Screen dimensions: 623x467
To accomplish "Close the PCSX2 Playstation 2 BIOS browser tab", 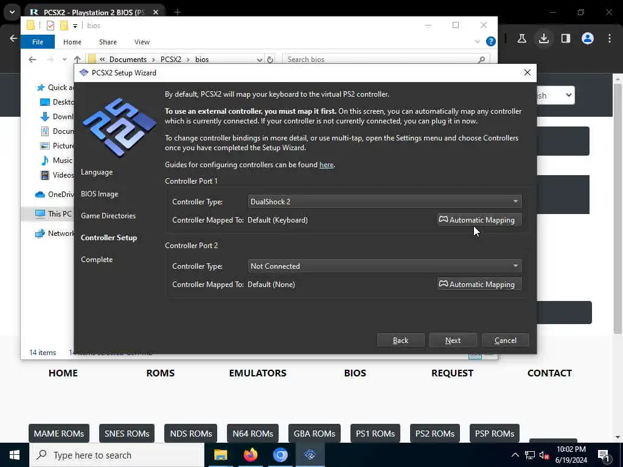I will click(x=156, y=12).
